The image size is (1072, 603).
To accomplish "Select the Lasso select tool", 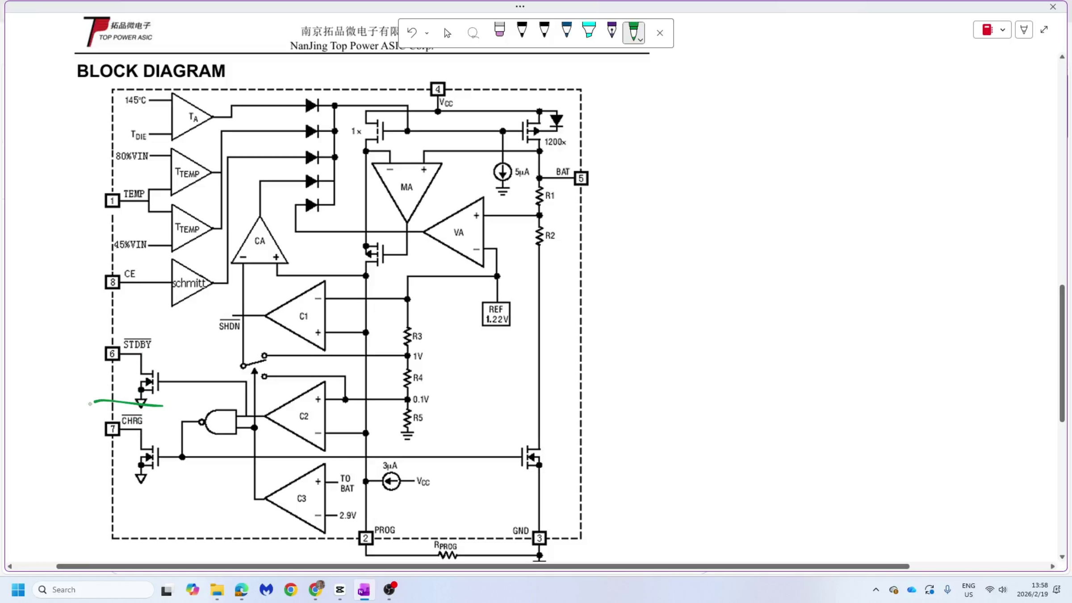I will (x=473, y=33).
